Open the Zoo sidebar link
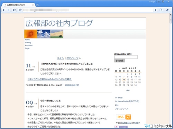This screenshot has width=173, height=129. 117,105
